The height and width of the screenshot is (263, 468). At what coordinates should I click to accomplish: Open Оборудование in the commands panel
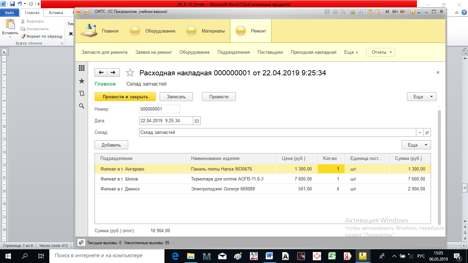click(195, 52)
